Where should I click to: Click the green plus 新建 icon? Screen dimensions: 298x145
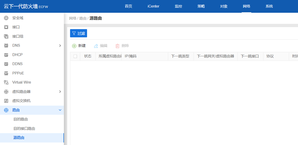pyautogui.click(x=74, y=46)
